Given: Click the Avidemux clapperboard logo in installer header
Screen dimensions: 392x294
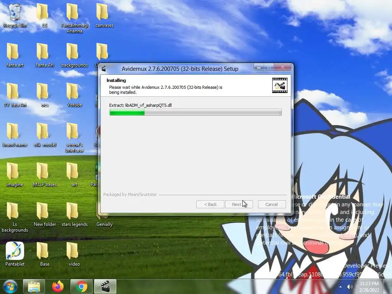Looking at the screenshot, I should (279, 85).
